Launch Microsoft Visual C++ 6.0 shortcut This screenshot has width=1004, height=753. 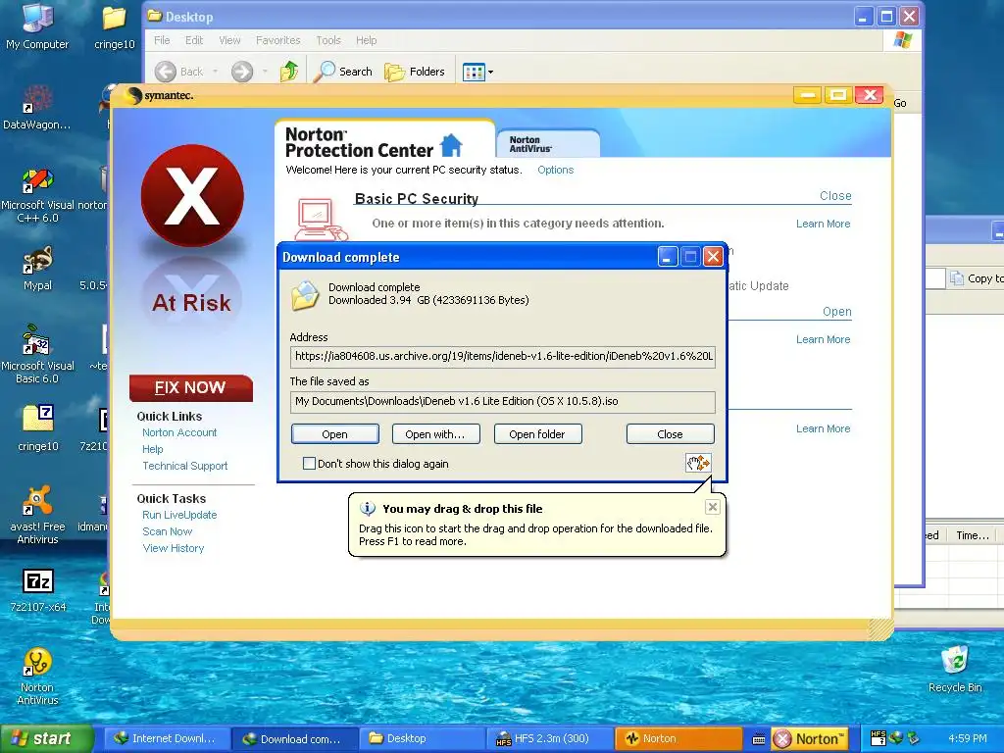[x=37, y=195]
